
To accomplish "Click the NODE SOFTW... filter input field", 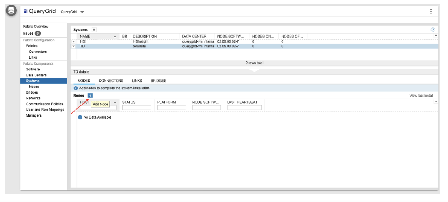I will [x=206, y=108].
